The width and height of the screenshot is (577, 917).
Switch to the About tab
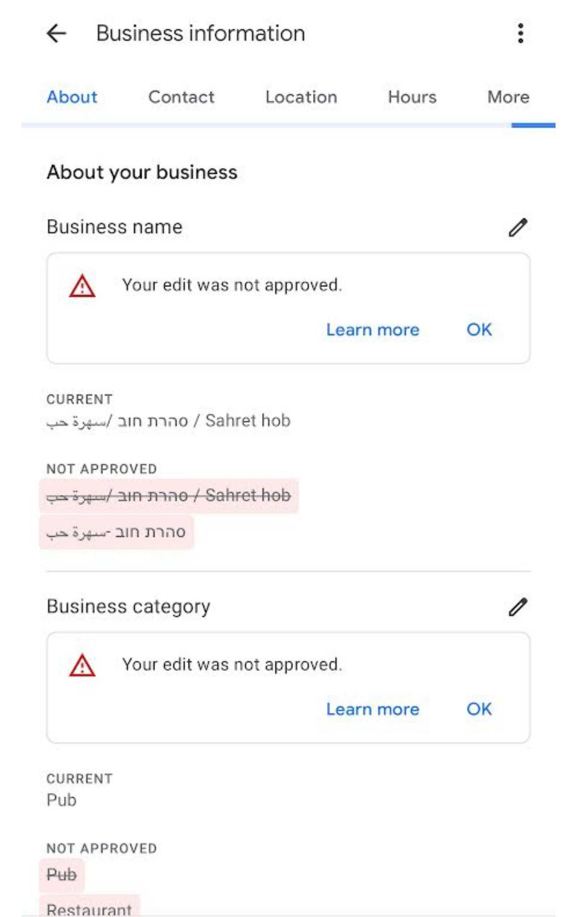click(72, 97)
